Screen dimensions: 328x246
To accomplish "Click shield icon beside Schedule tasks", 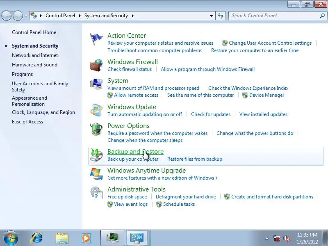I will (x=159, y=204).
